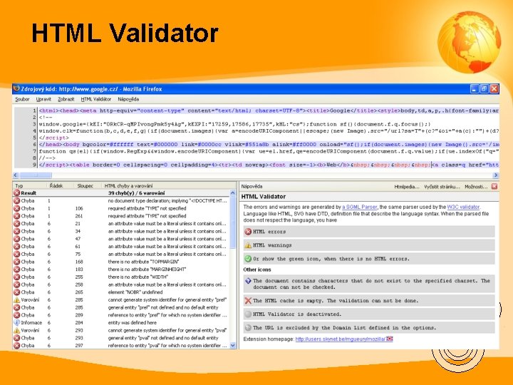513x385 pixels.
Task: Open the Soubor menu
Action: (22, 99)
